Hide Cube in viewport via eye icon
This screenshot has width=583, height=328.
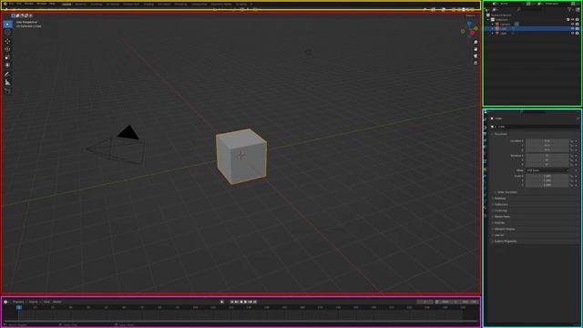[573, 28]
